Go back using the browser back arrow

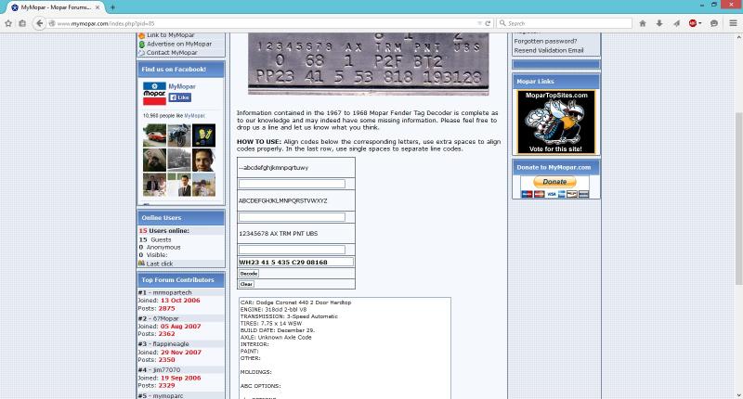(39, 23)
